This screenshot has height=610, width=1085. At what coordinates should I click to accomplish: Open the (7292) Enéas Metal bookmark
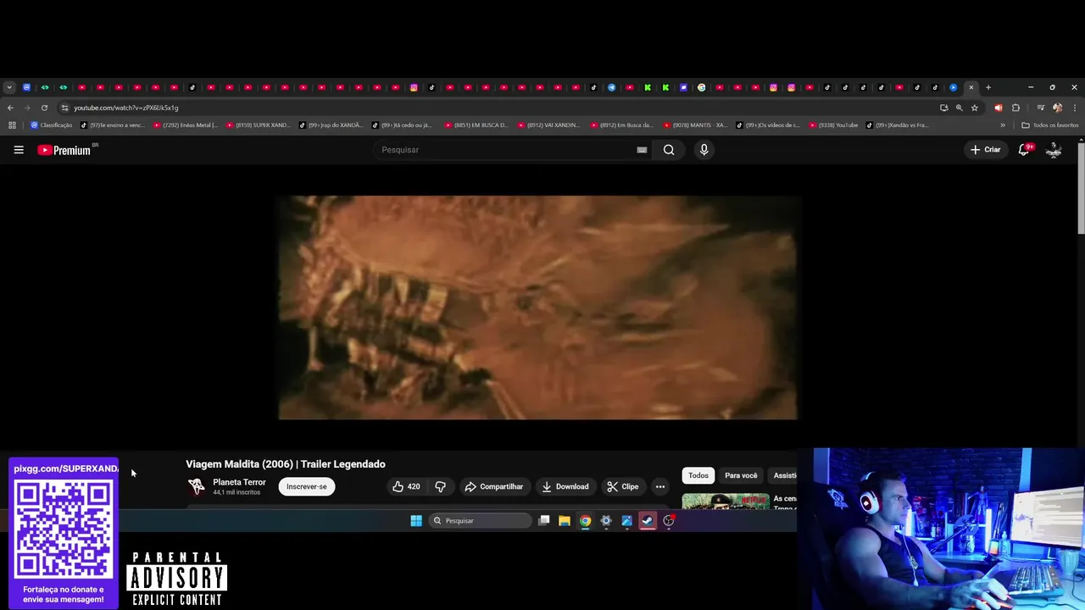[x=186, y=125]
